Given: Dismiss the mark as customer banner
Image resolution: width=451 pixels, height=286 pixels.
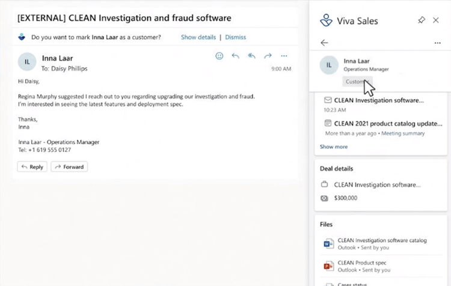Looking at the screenshot, I should coord(235,37).
